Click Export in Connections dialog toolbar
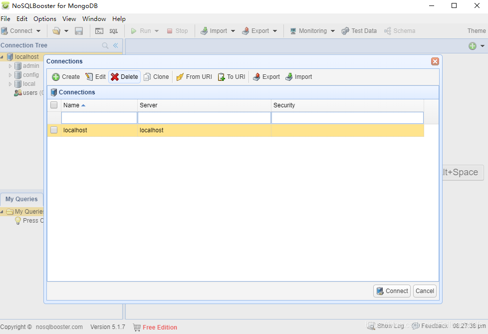This screenshot has height=334, width=488. (x=266, y=77)
